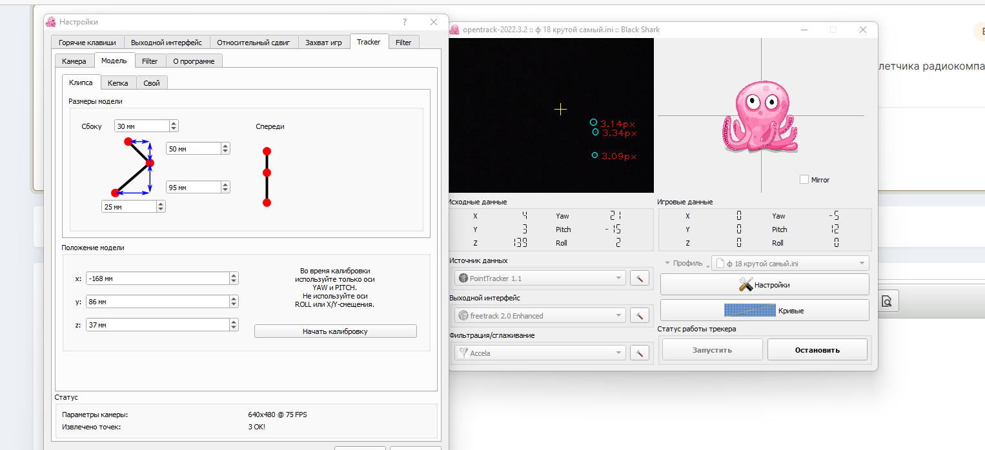This screenshot has width=985, height=450.
Task: Click octopus icon in opentrack title bar
Action: point(454,30)
